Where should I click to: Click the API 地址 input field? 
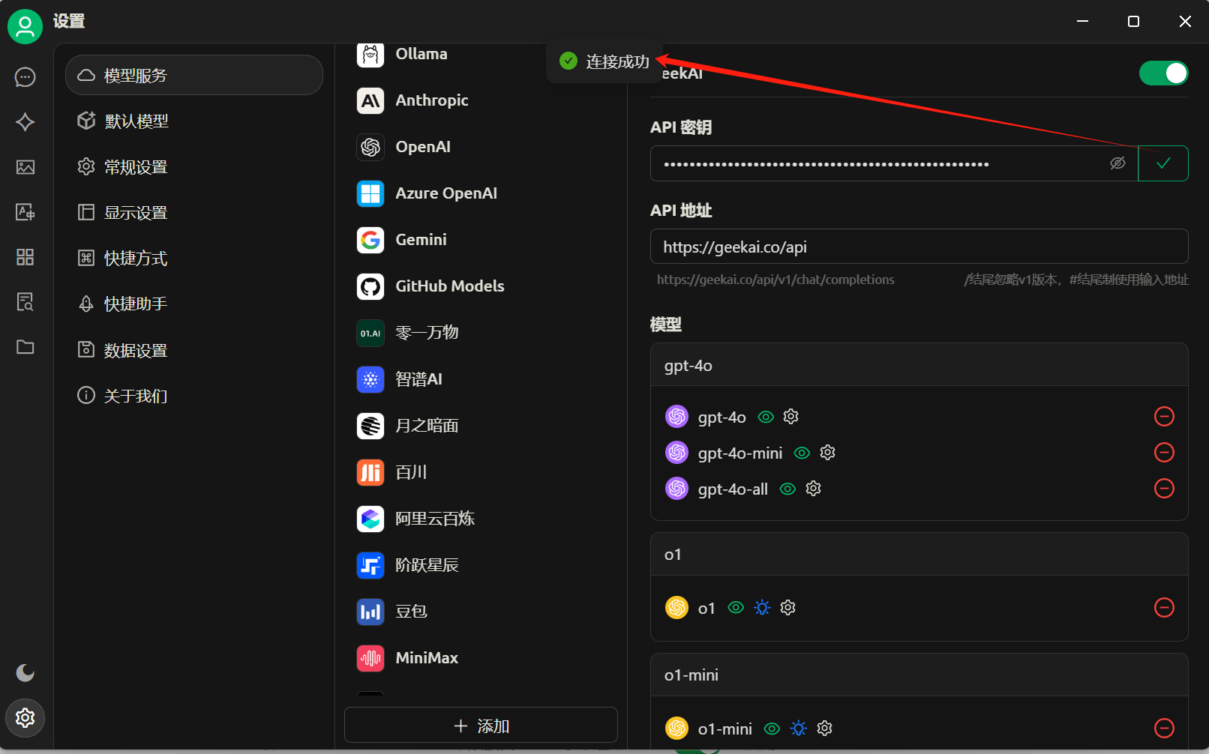tap(919, 247)
